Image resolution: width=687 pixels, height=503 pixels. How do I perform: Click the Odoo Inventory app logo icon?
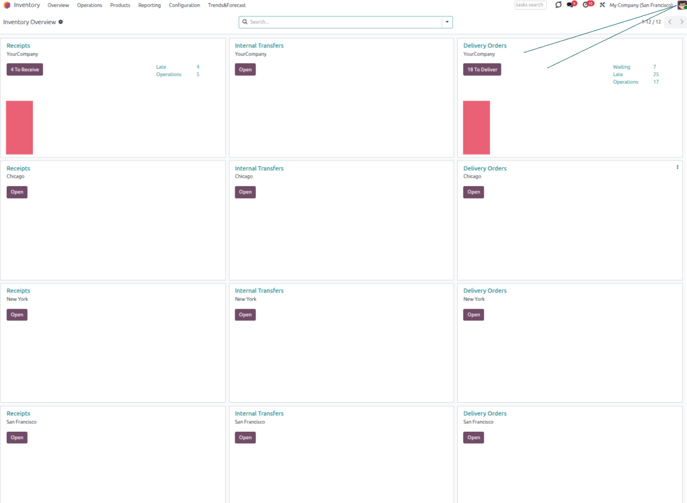[x=7, y=5]
